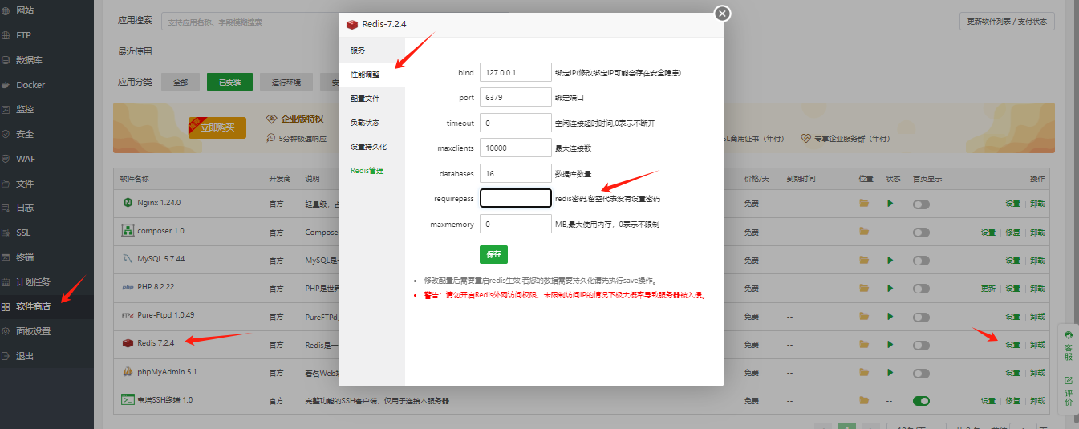Filter apps by 已安装 category
The width and height of the screenshot is (1079, 429).
pos(229,82)
